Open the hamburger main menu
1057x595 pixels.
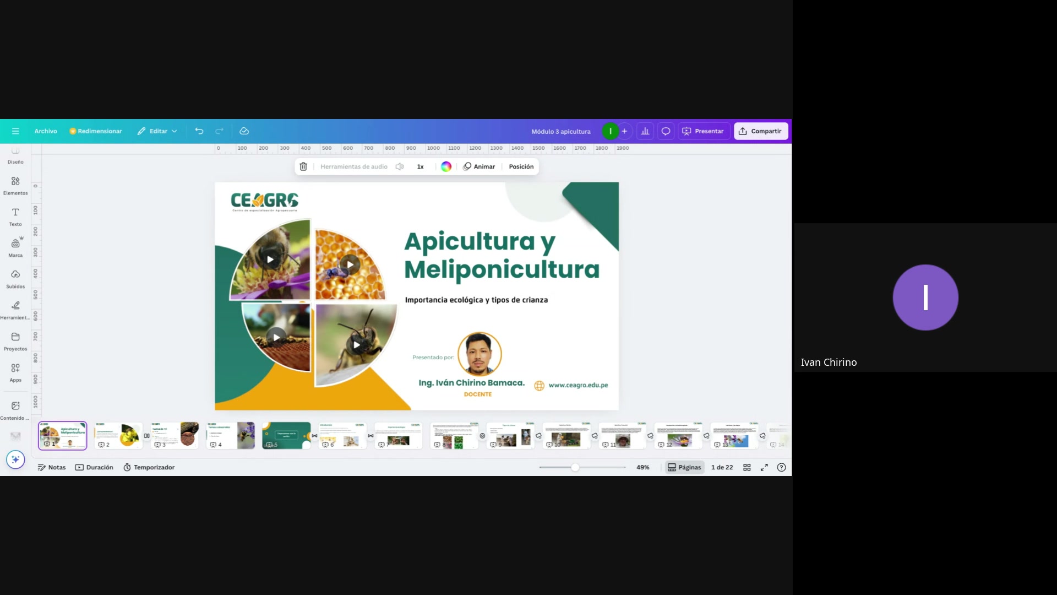point(15,131)
